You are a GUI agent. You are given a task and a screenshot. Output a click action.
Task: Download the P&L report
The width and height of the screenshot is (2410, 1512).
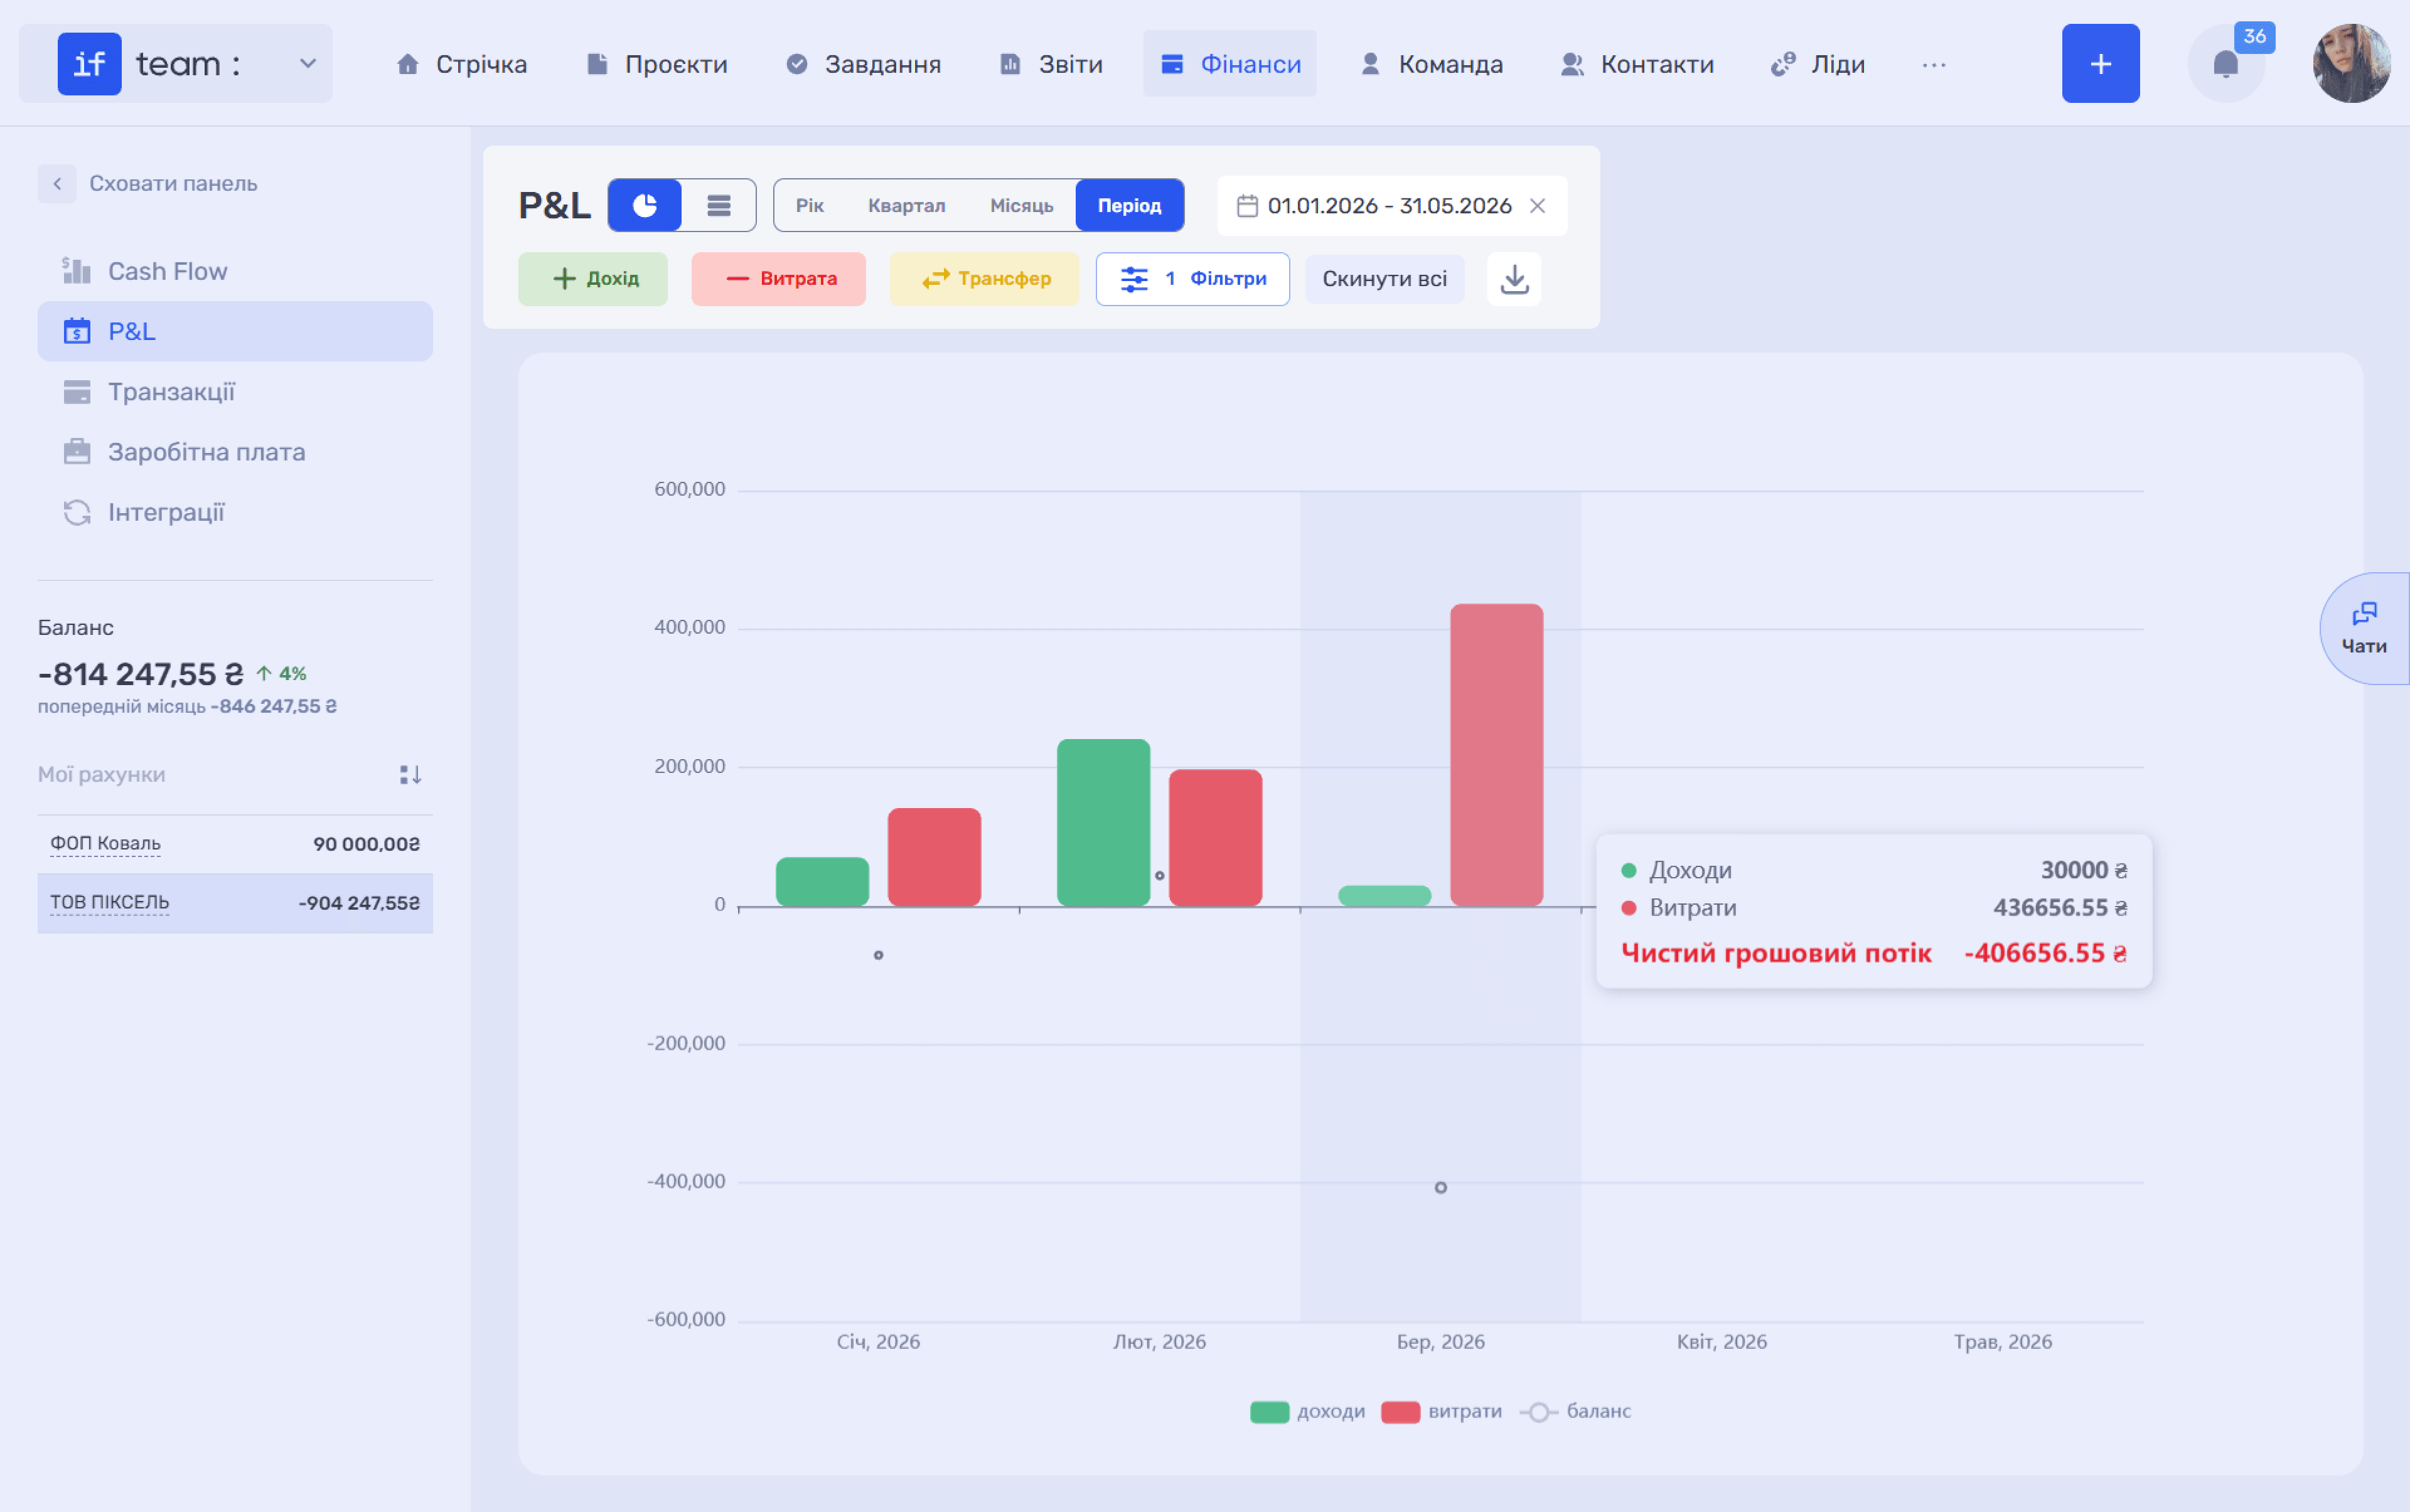(x=1514, y=279)
